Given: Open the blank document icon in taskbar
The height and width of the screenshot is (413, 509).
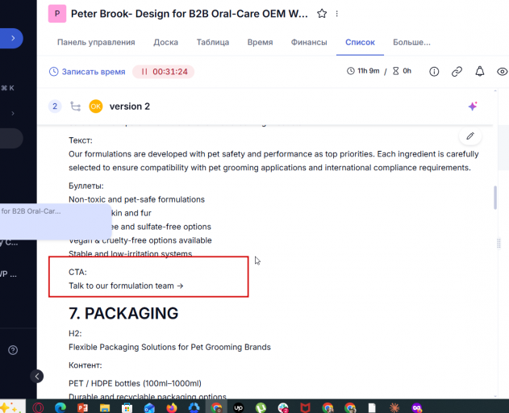Looking at the screenshot, I should [372, 407].
